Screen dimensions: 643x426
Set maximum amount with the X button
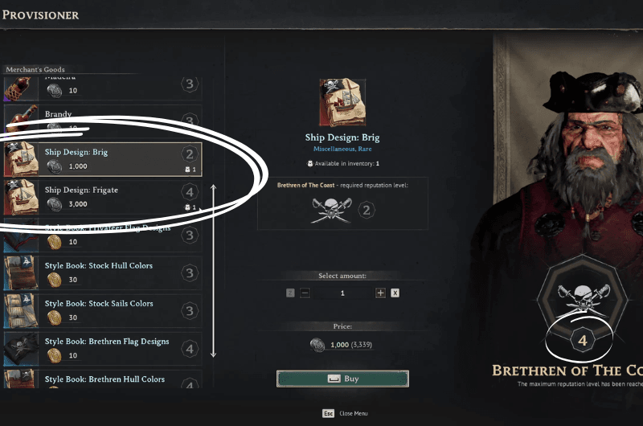[395, 293]
